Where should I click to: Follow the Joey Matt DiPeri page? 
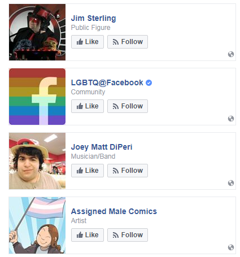click(128, 171)
